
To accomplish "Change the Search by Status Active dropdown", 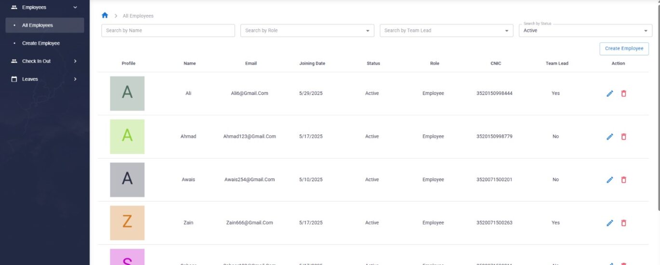I will [x=585, y=30].
